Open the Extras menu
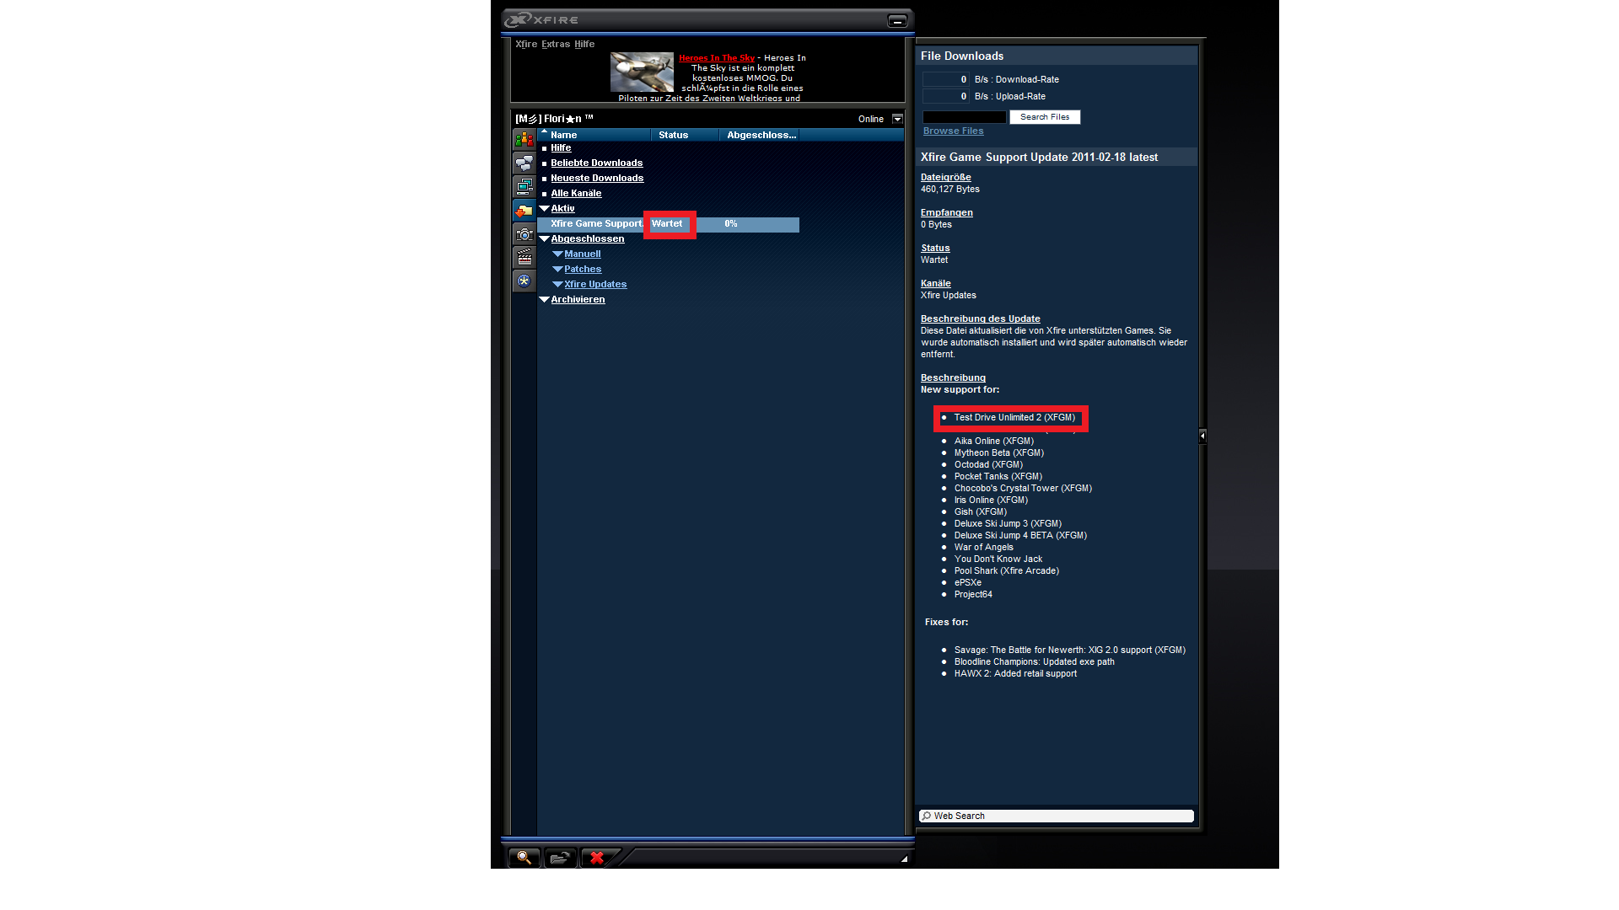 (x=555, y=44)
